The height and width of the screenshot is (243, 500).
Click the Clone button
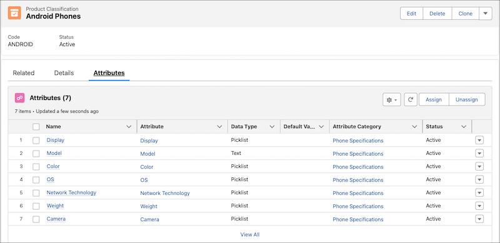click(465, 13)
